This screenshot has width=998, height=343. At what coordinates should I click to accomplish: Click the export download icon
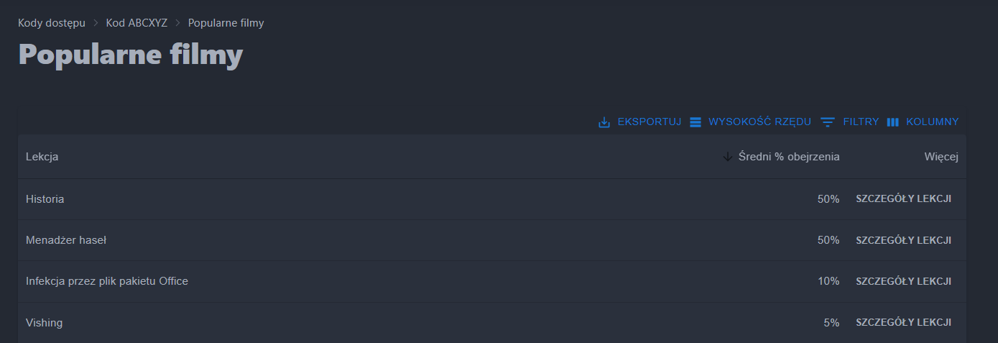pyautogui.click(x=604, y=122)
